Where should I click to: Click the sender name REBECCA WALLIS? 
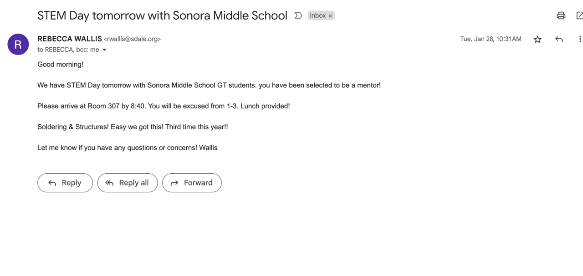(70, 39)
